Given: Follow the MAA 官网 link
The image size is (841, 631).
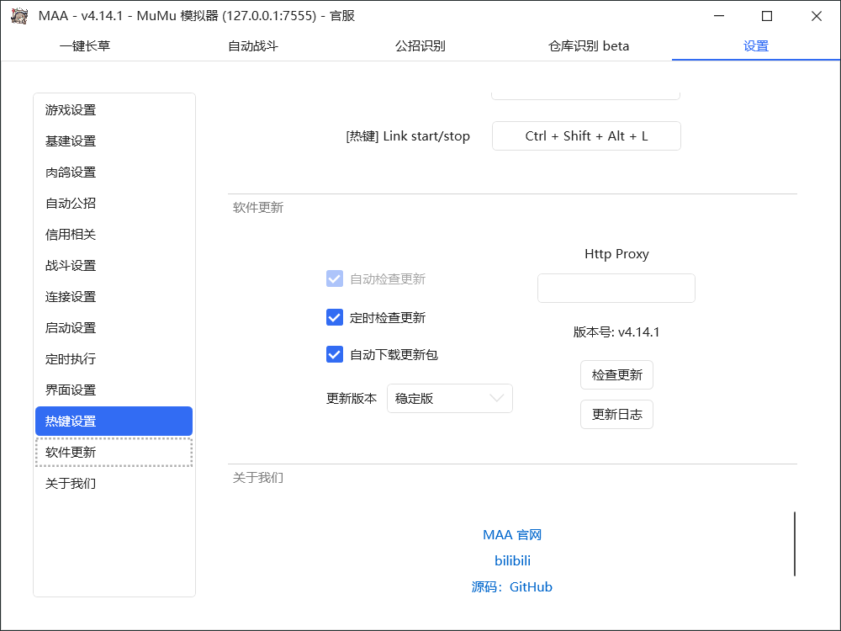Looking at the screenshot, I should click(512, 534).
